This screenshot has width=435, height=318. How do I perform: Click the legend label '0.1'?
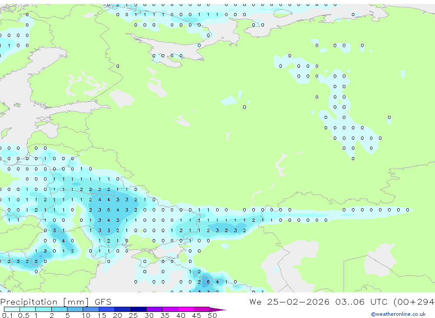pyautogui.click(x=7, y=315)
